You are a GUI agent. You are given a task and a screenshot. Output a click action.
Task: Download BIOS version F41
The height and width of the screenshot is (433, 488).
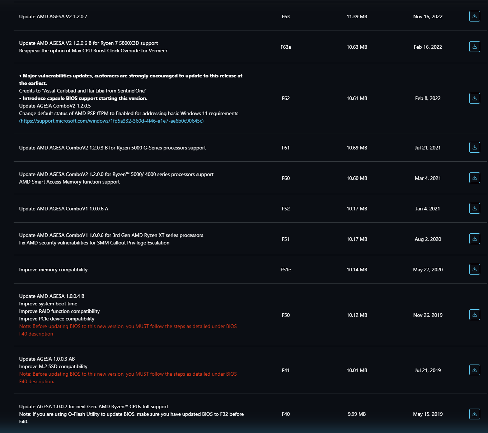474,370
